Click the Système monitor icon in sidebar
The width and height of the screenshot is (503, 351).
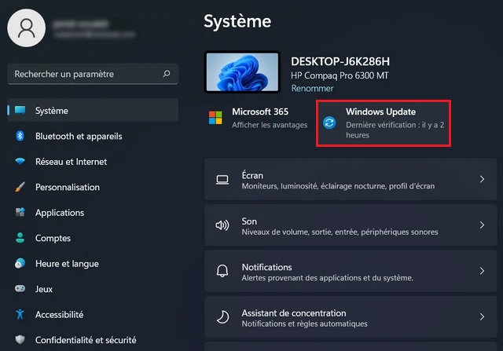20,110
